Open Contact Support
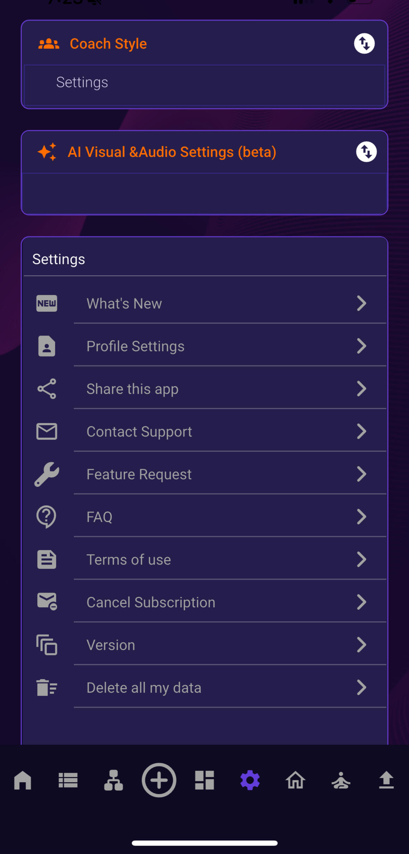The height and width of the screenshot is (854, 409). point(139,432)
